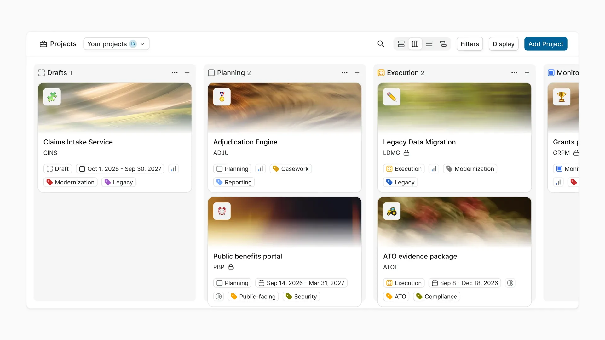Screen dimensions: 605x340
Task: Click the tractor icon on ATO evidence package
Action: pos(392,211)
